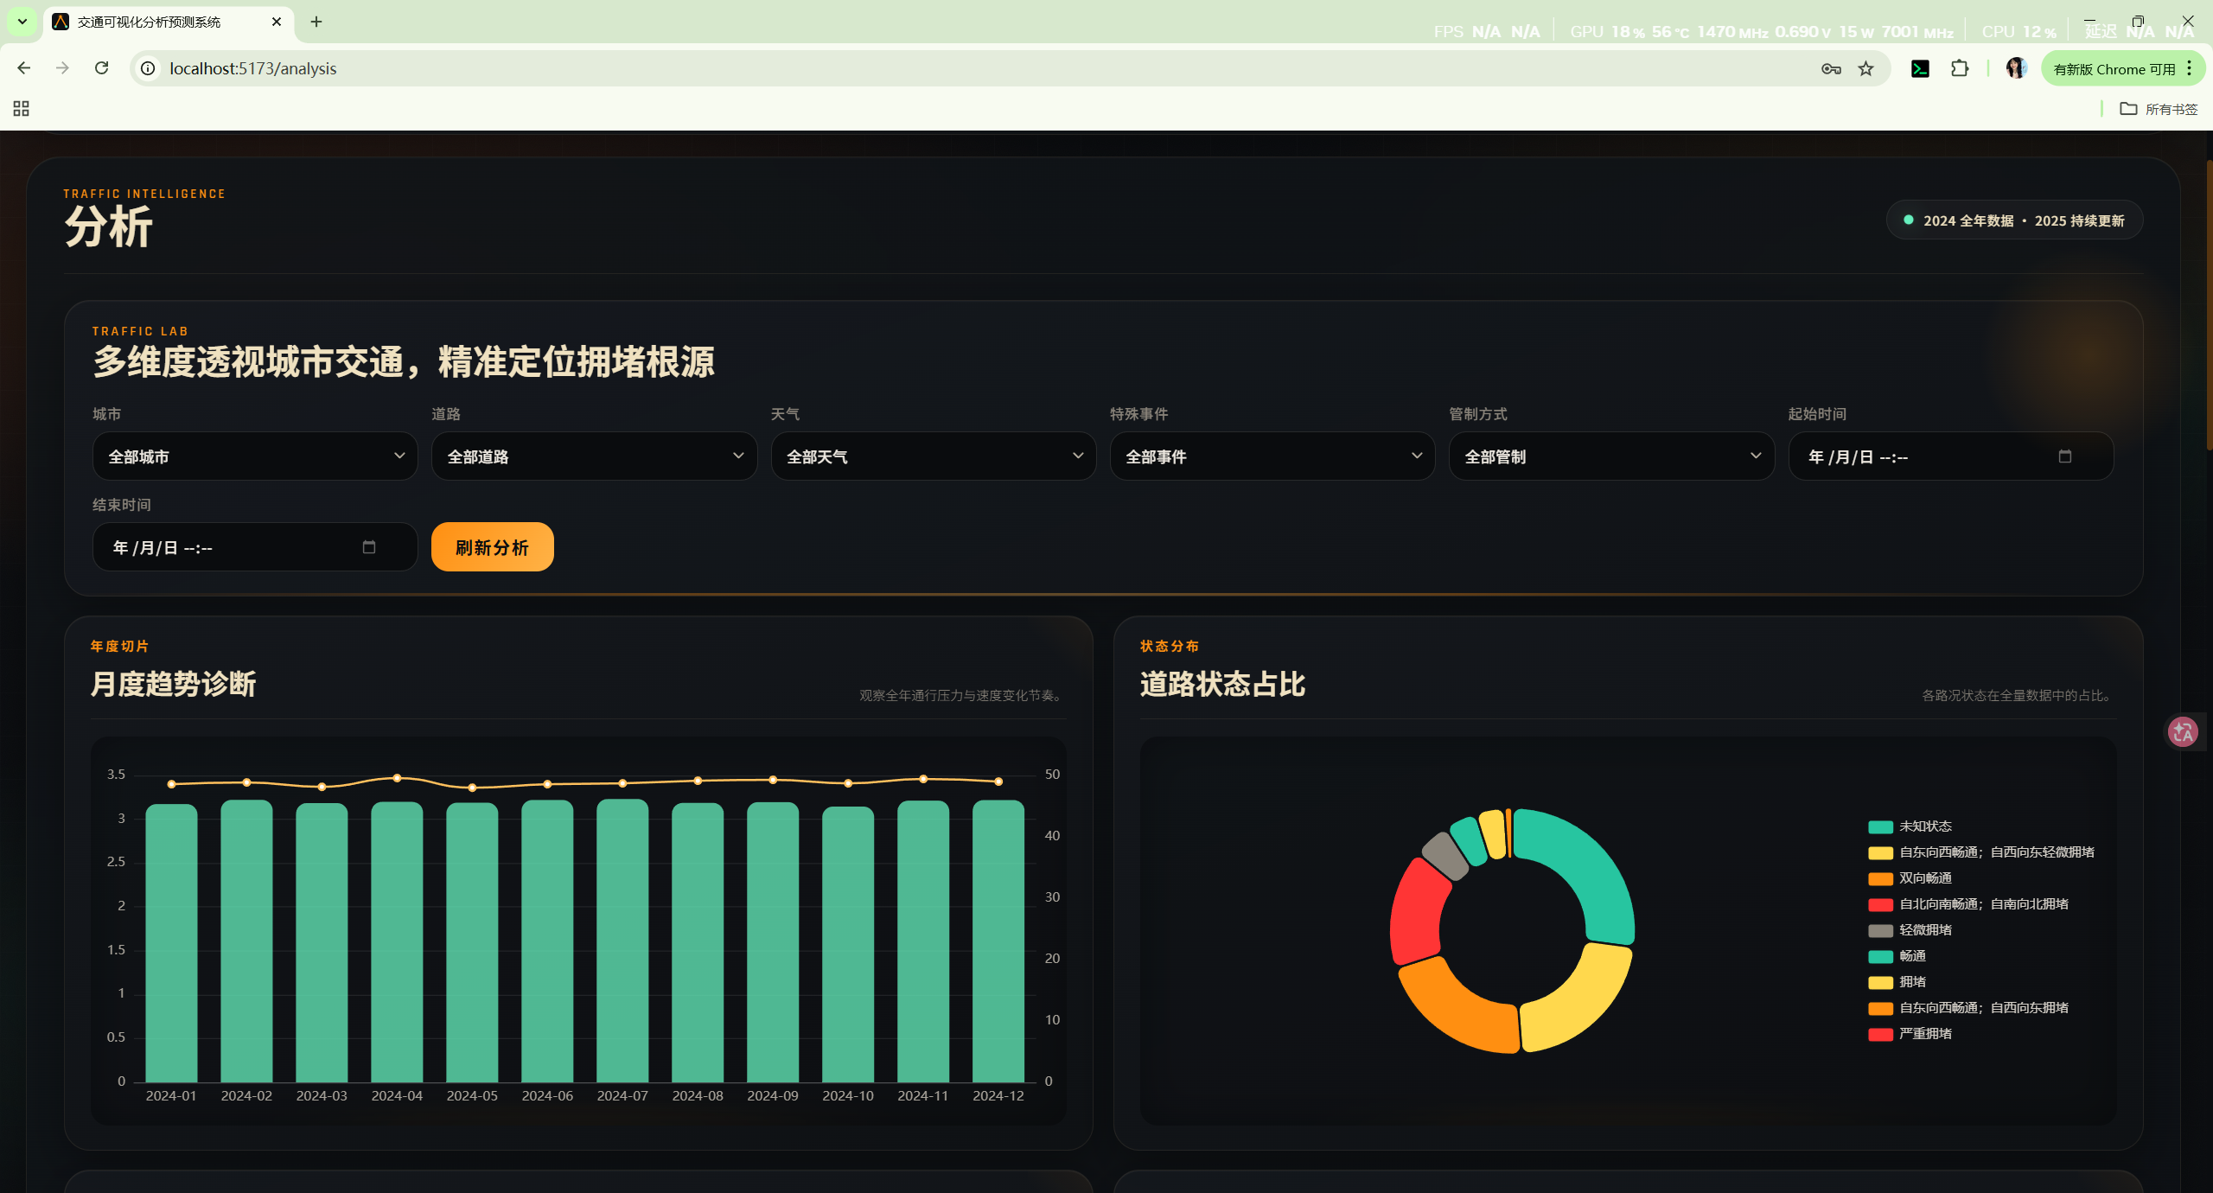This screenshot has height=1193, width=2213.
Task: Expand the 全部天气 weather dropdown
Action: pos(933,456)
